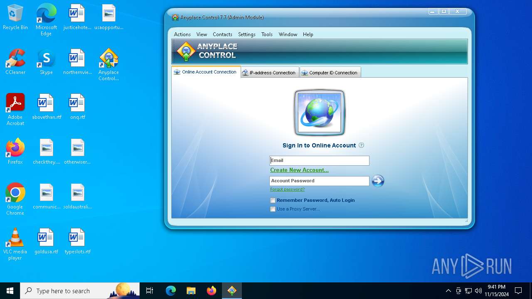Click the globe image above Sign In
This screenshot has width=532, height=299.
320,113
